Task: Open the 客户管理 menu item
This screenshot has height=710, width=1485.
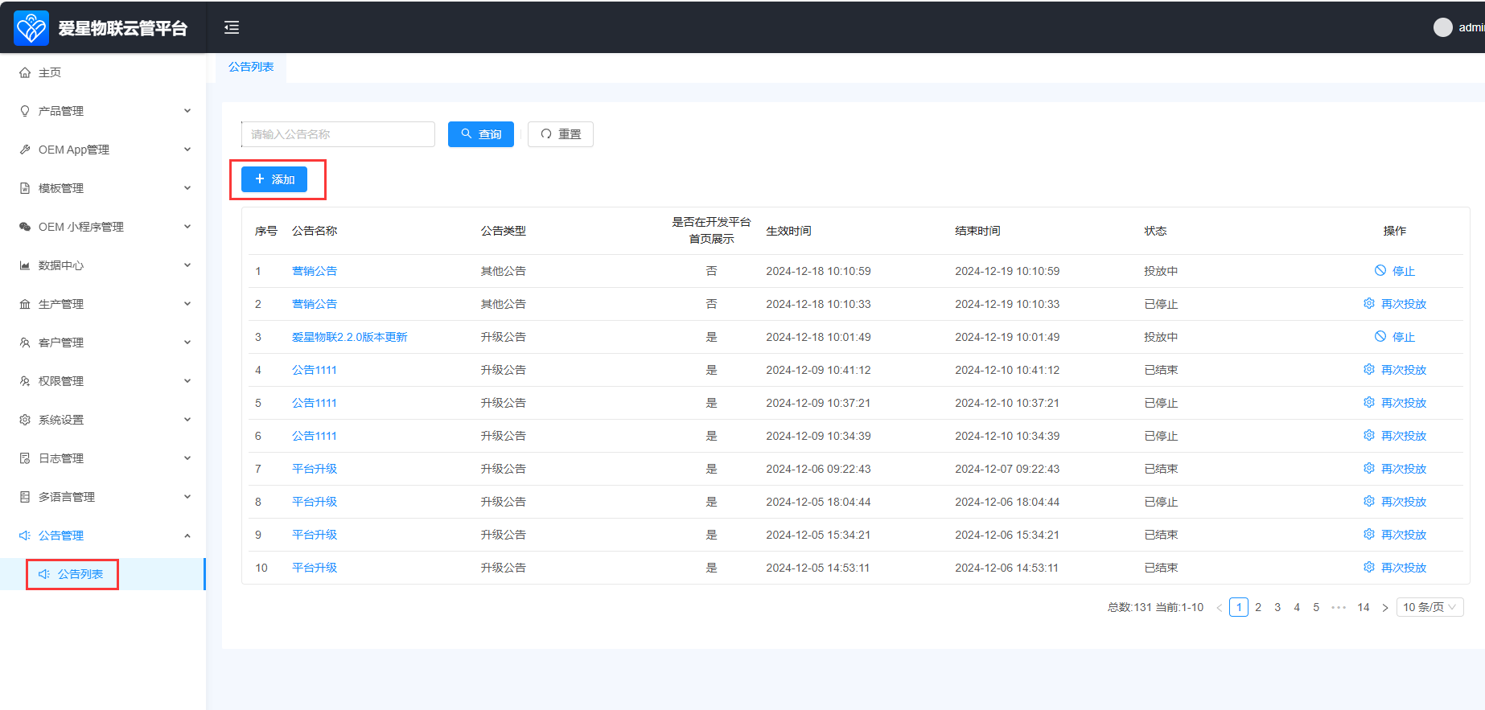Action: pos(103,343)
